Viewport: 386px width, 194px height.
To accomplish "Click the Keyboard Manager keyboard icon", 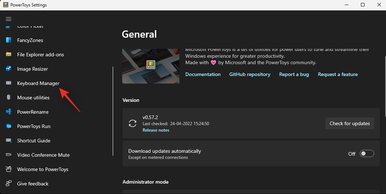I will click(x=9, y=83).
